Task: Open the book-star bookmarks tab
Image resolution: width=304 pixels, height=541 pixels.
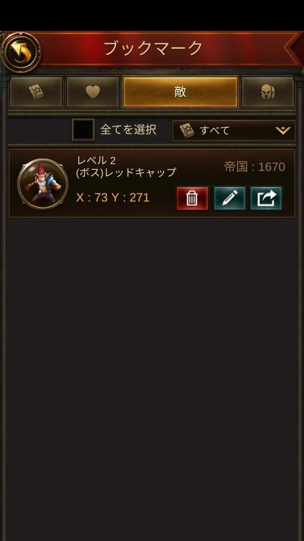Action: (x=36, y=92)
